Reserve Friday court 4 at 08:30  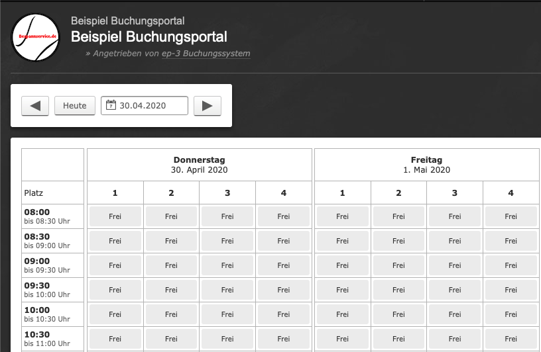pos(511,241)
